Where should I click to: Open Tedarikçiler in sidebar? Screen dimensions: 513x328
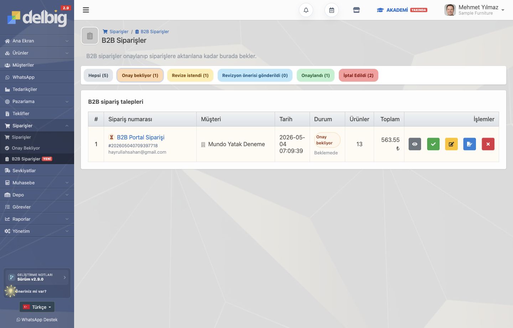click(37, 89)
